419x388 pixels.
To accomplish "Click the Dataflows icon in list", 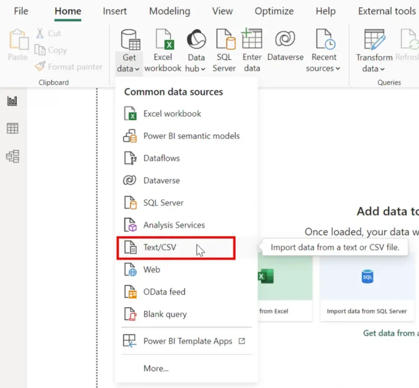I will 130,158.
